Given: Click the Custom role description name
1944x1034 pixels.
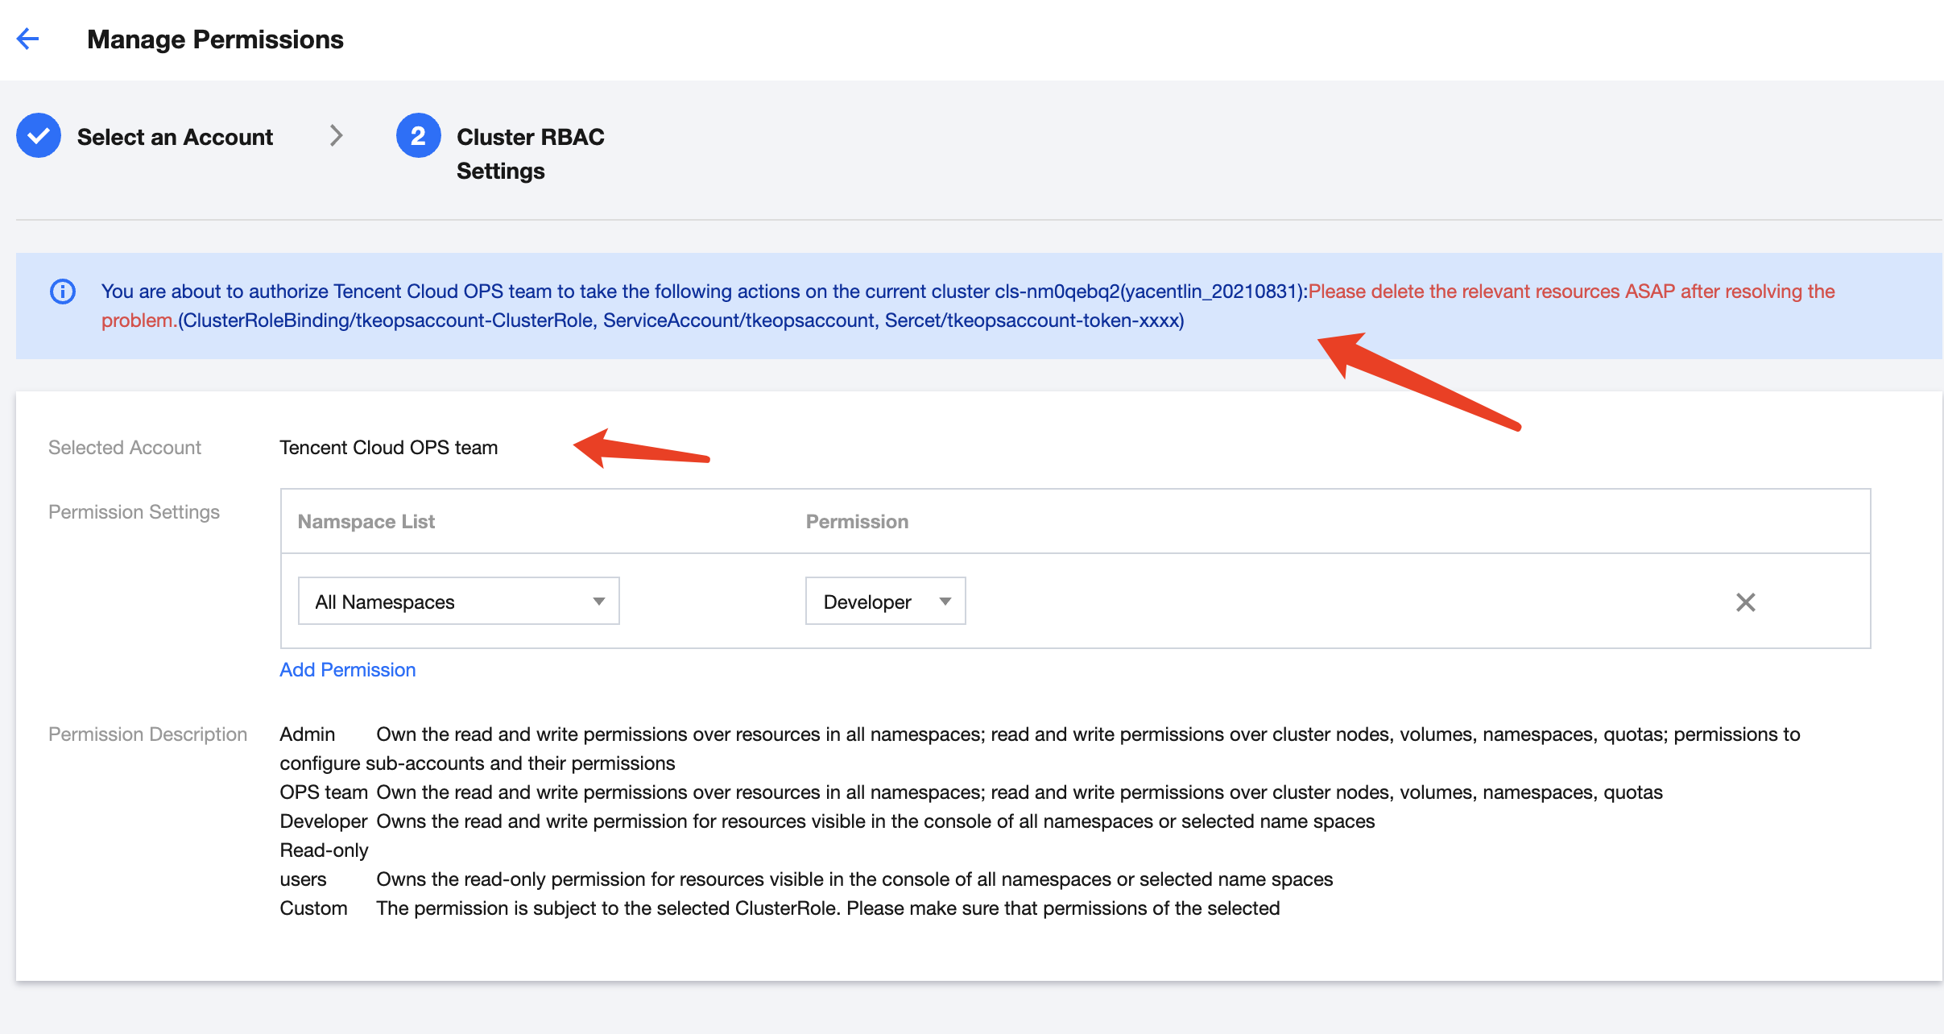Looking at the screenshot, I should 314,908.
